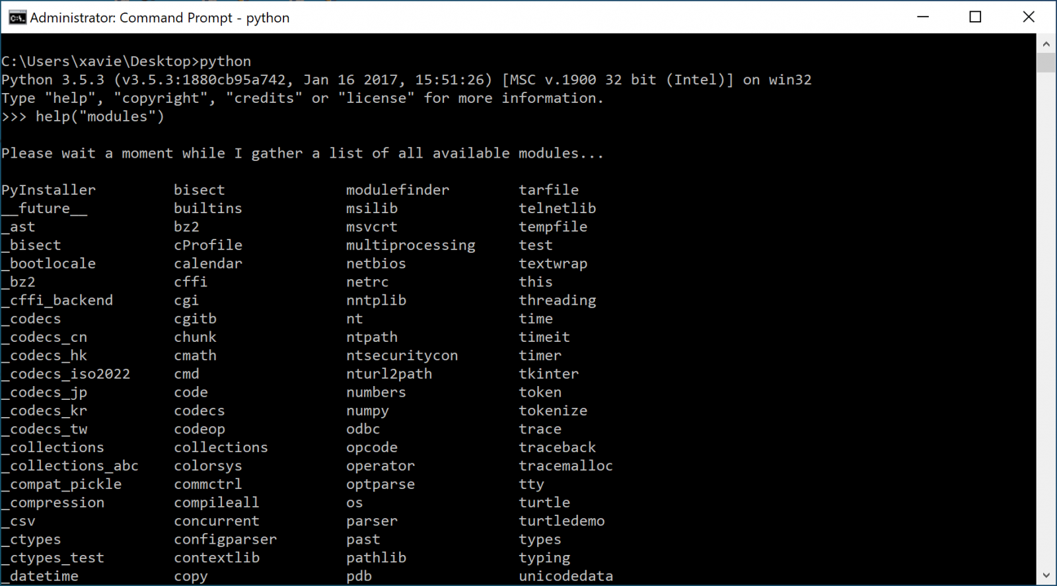This screenshot has width=1057, height=586.
Task: Click the turtledemo module name
Action: (x=562, y=521)
